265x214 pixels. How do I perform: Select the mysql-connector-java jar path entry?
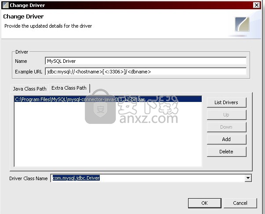[108, 99]
